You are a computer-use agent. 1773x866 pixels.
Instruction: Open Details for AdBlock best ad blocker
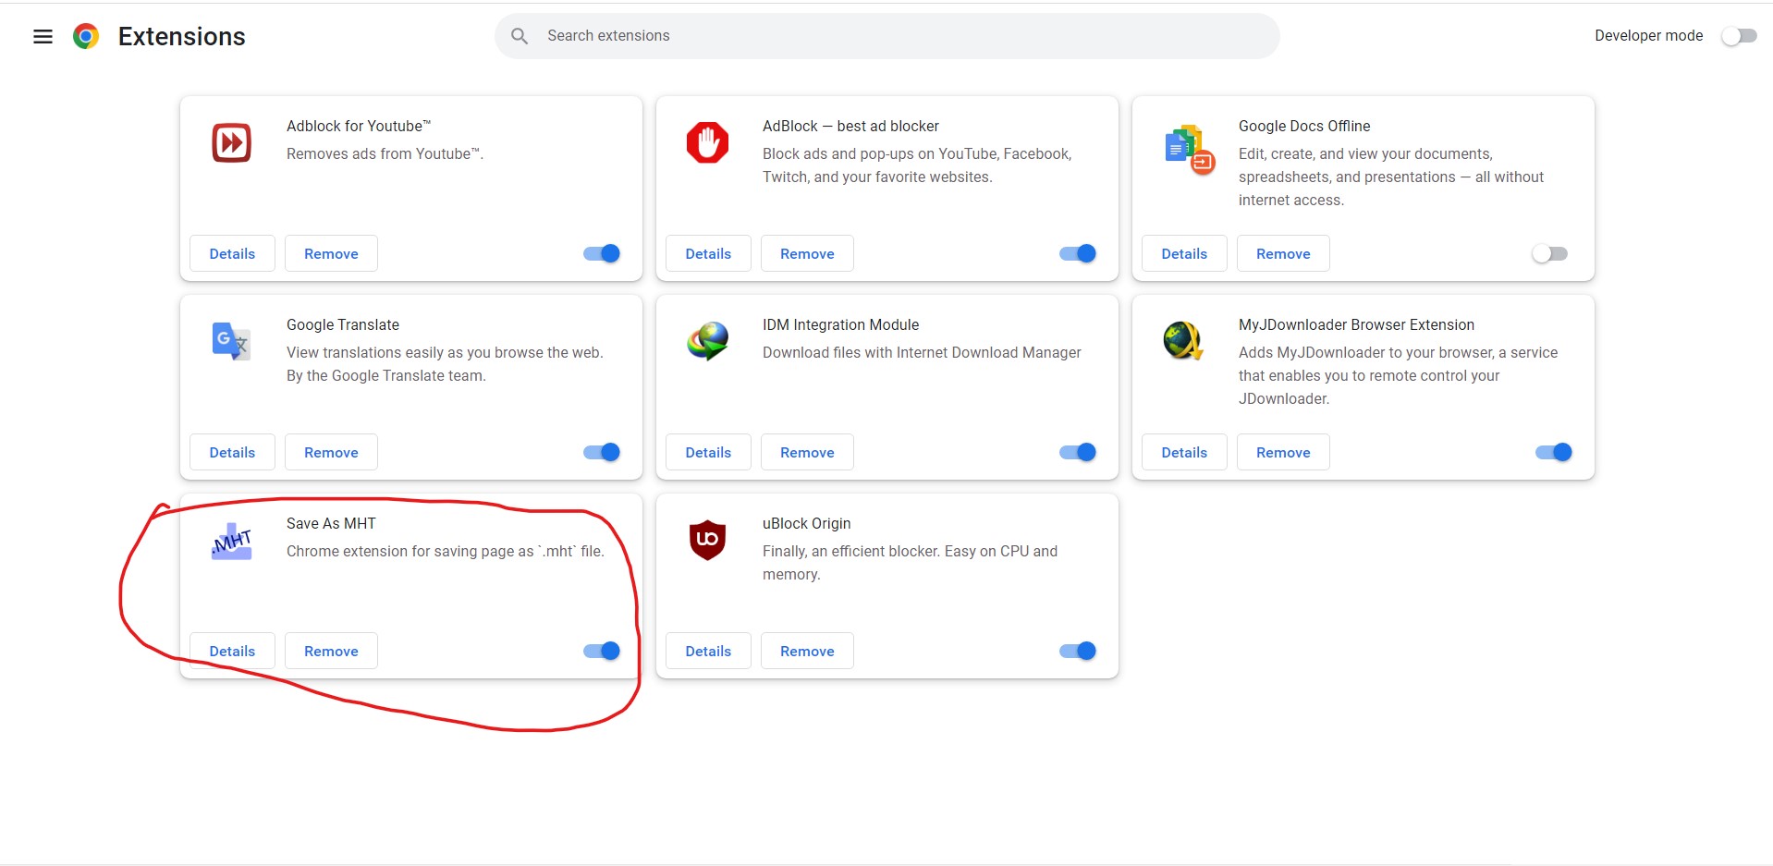708,253
